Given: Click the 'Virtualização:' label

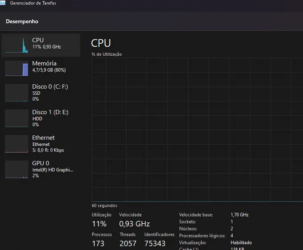Looking at the screenshot, I should click(x=192, y=243).
